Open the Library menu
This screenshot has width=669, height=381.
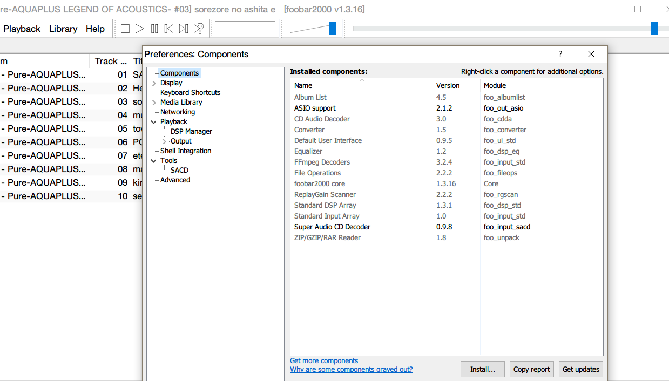63,29
